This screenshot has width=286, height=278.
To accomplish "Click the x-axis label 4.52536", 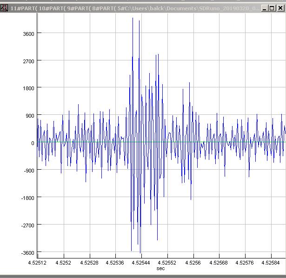I will (x=115, y=263).
